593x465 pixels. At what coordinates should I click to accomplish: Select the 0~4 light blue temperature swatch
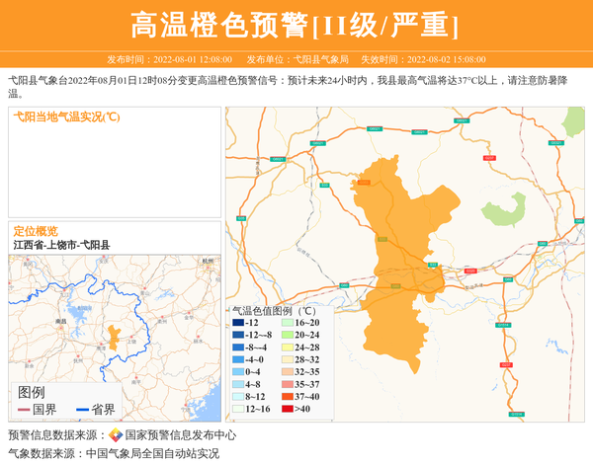tap(238, 372)
